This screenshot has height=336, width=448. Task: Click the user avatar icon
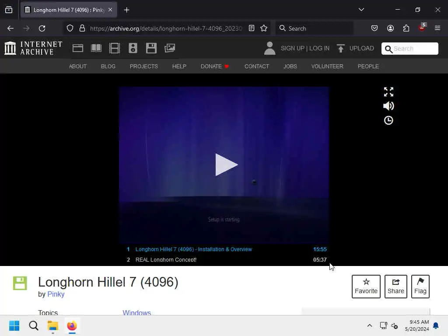click(x=269, y=48)
